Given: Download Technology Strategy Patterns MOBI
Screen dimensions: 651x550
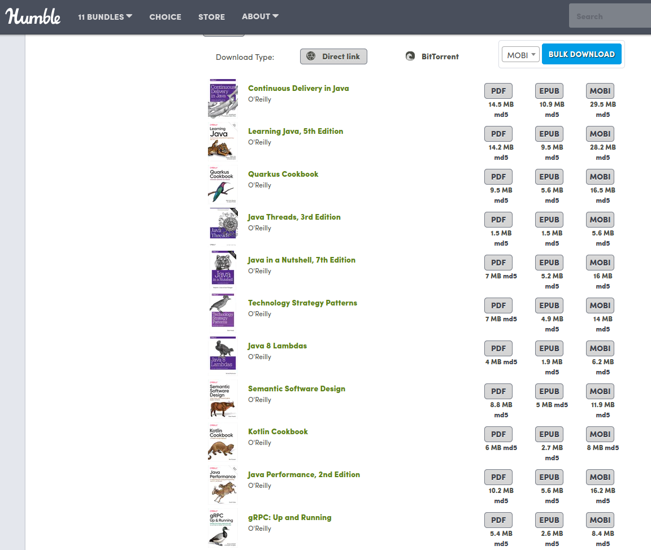Looking at the screenshot, I should [x=600, y=305].
